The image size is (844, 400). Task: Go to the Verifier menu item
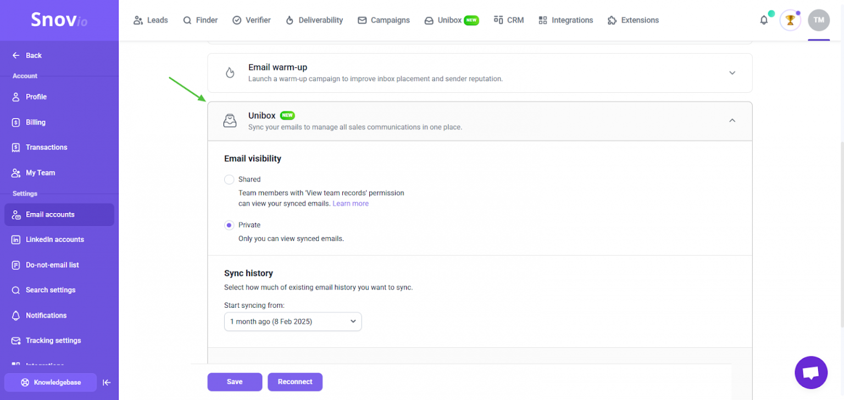[252, 20]
